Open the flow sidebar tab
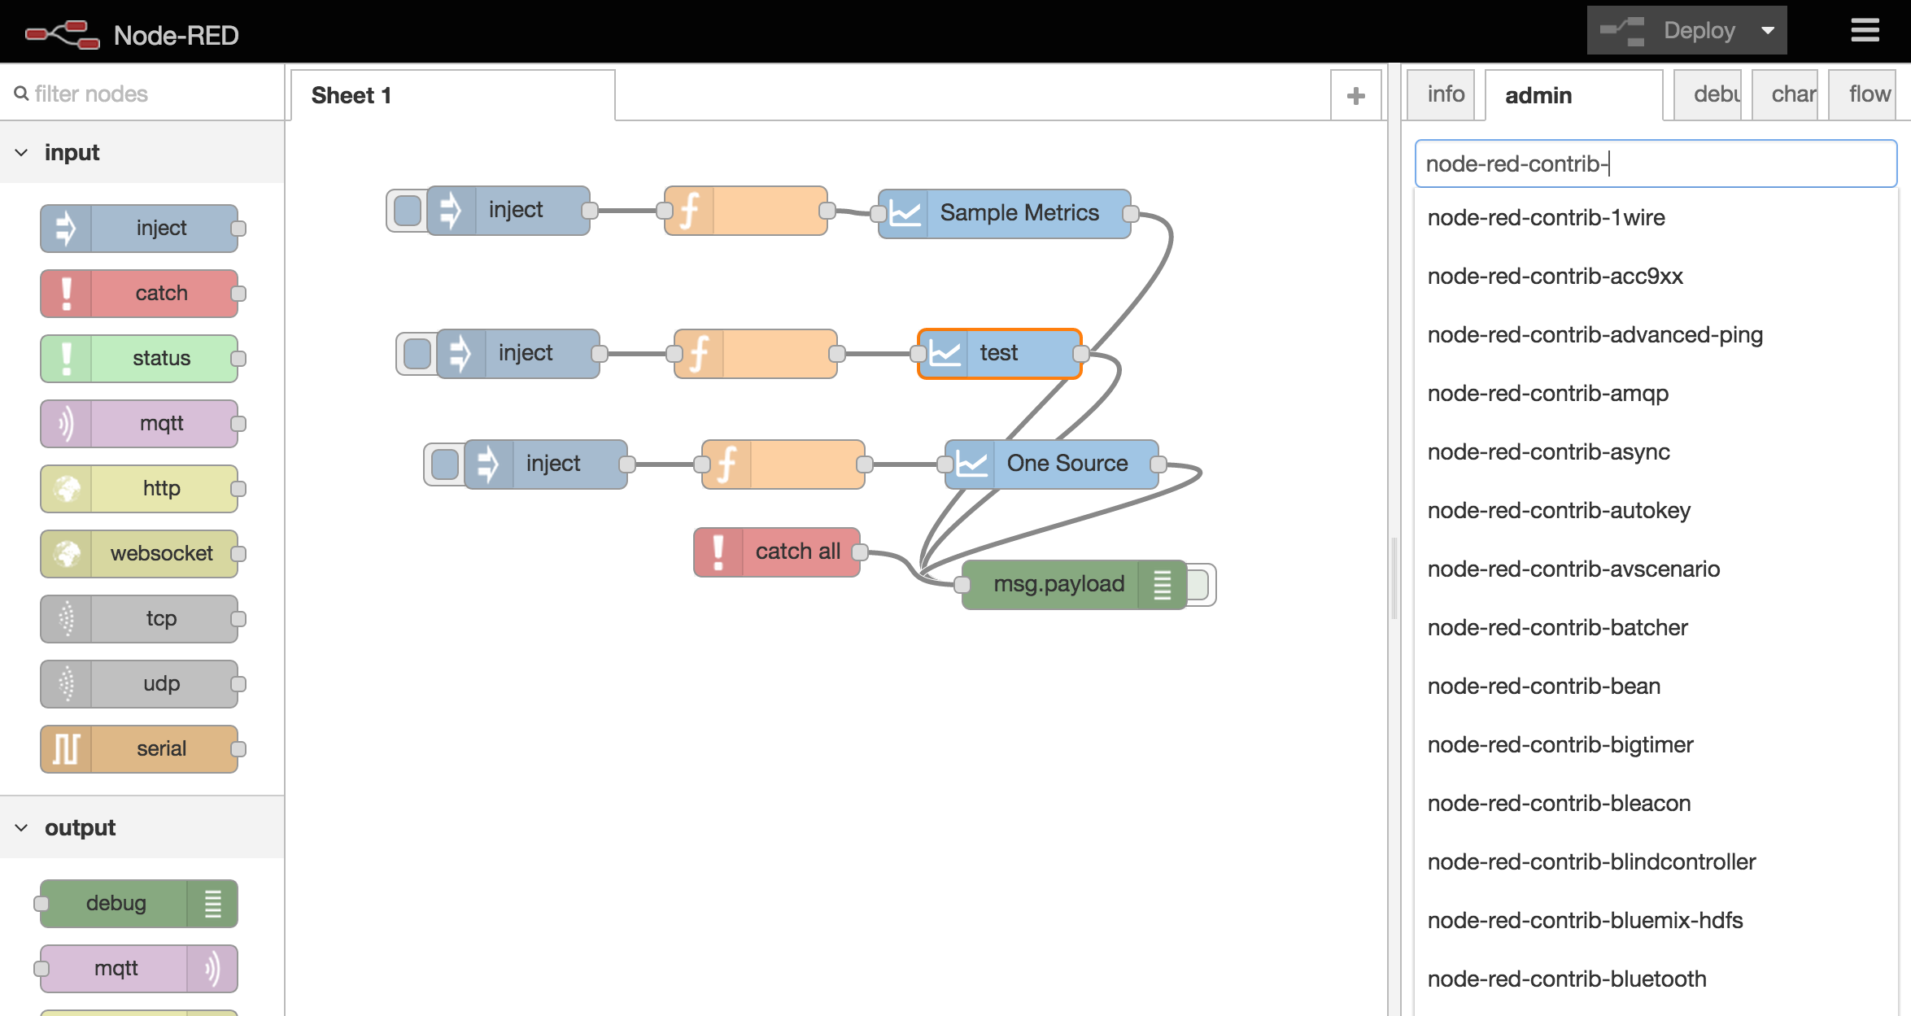The height and width of the screenshot is (1016, 1911). (1868, 95)
